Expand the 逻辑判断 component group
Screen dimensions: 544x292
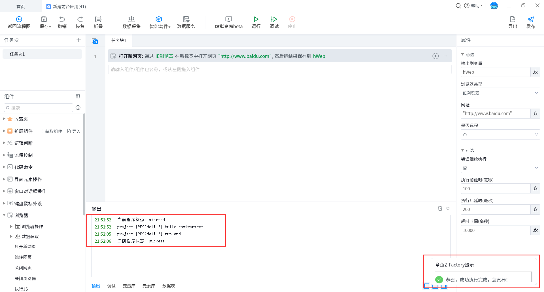[4, 143]
